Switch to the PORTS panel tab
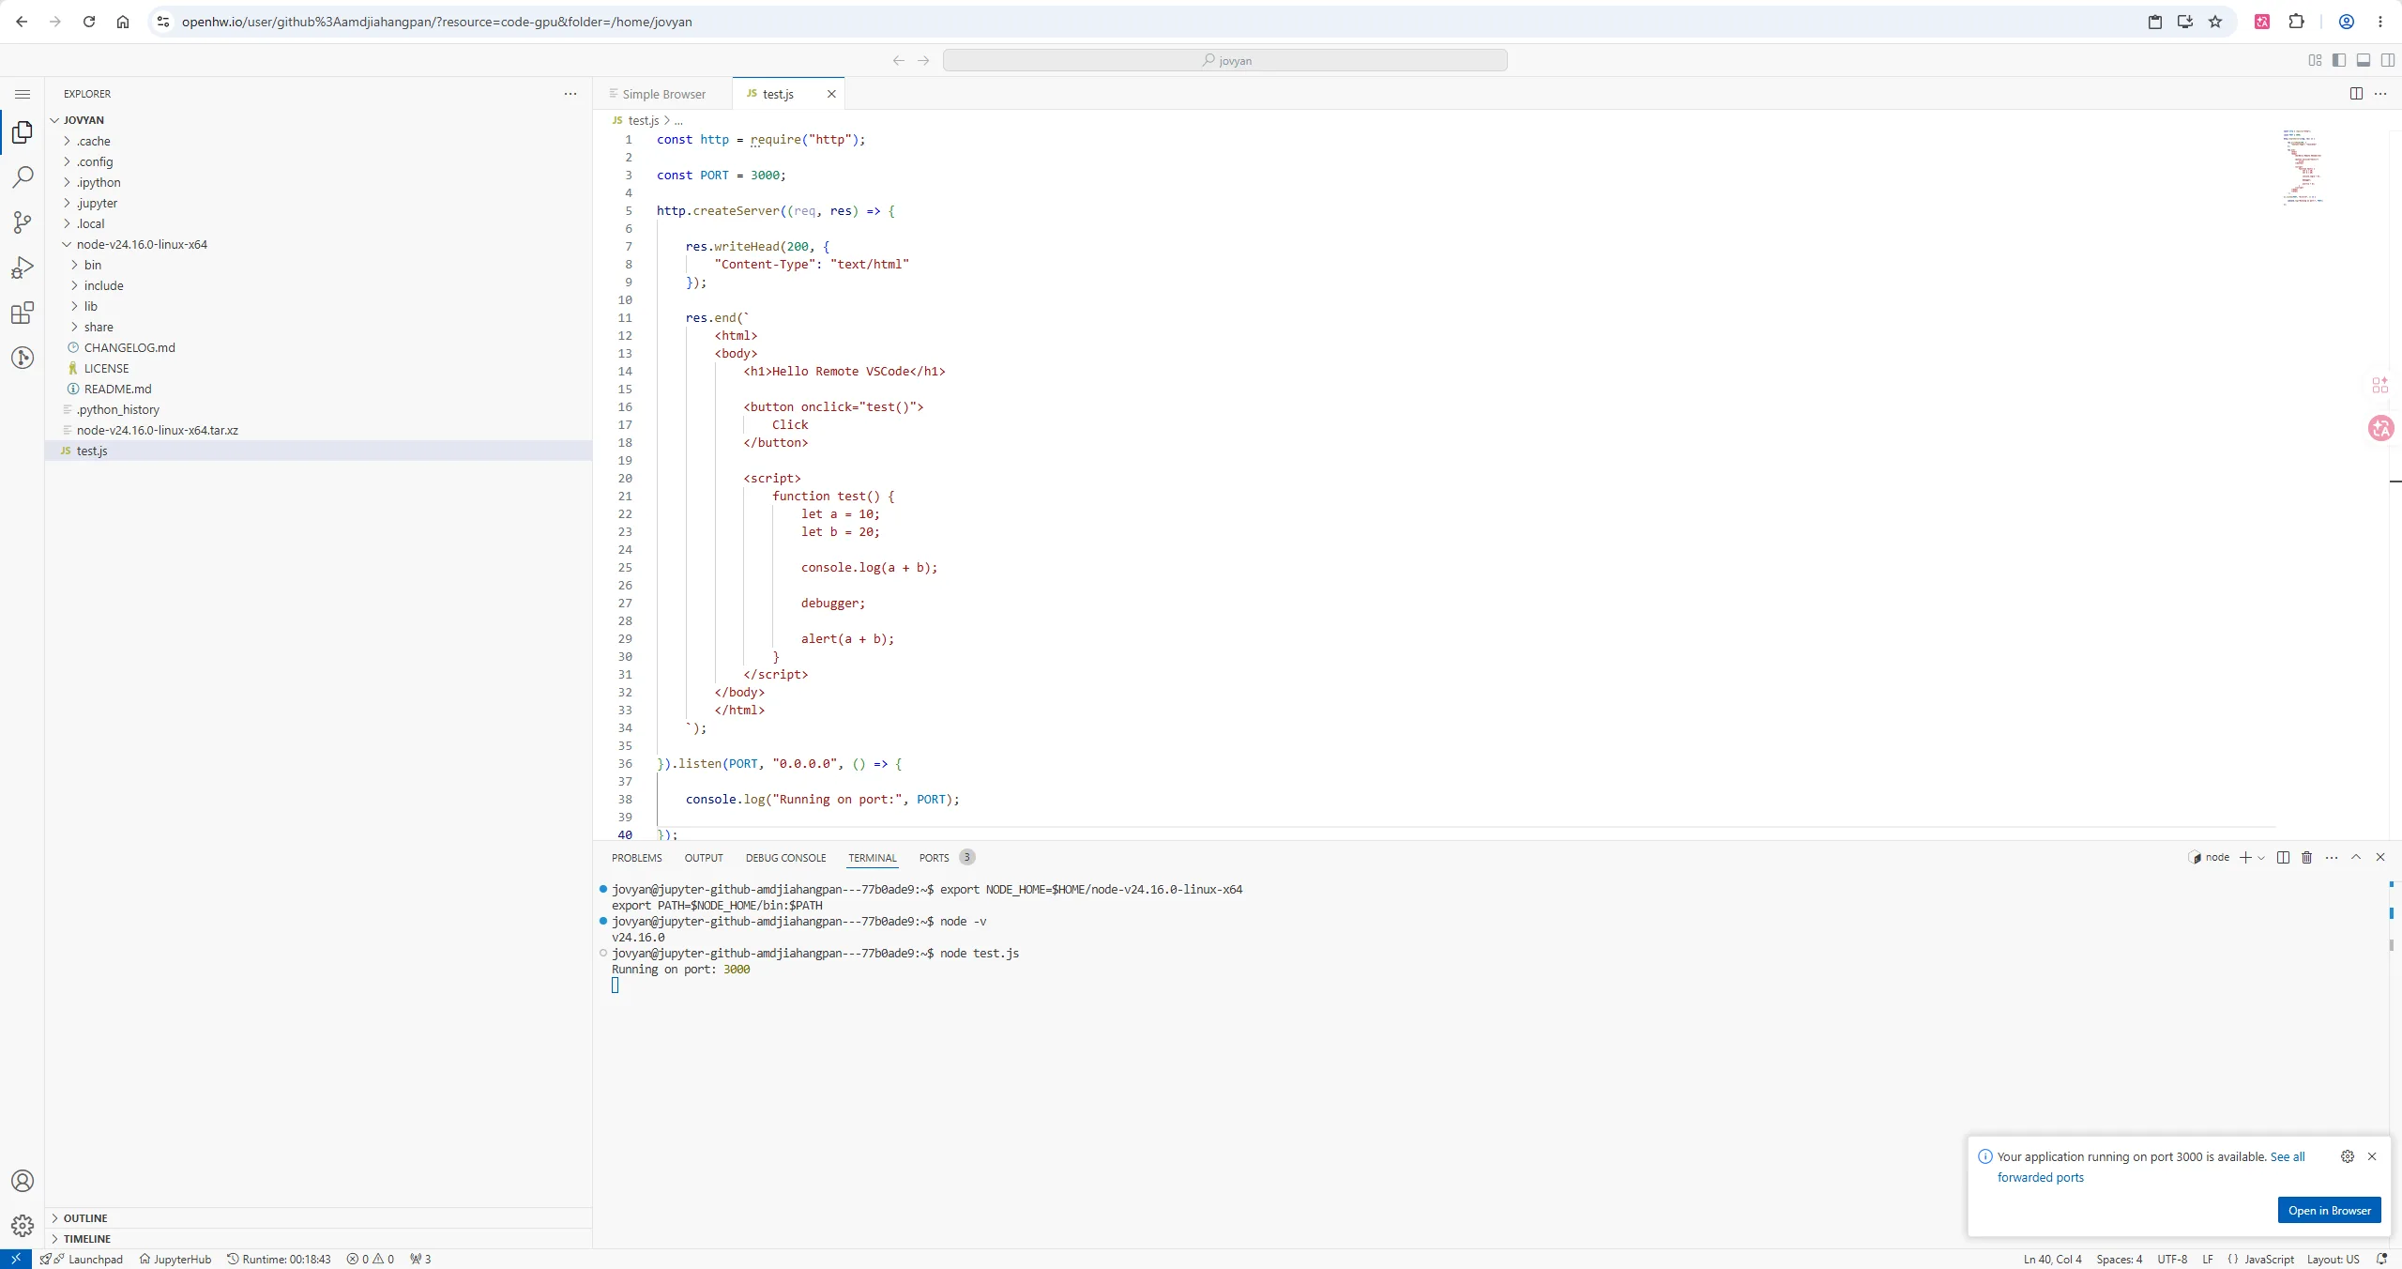This screenshot has height=1269, width=2402. pyautogui.click(x=946, y=858)
